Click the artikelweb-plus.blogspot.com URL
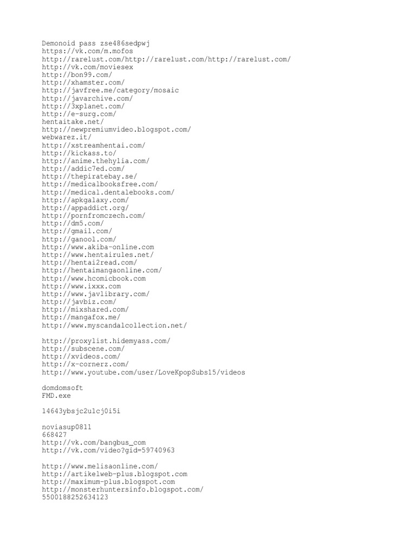 point(115,474)
